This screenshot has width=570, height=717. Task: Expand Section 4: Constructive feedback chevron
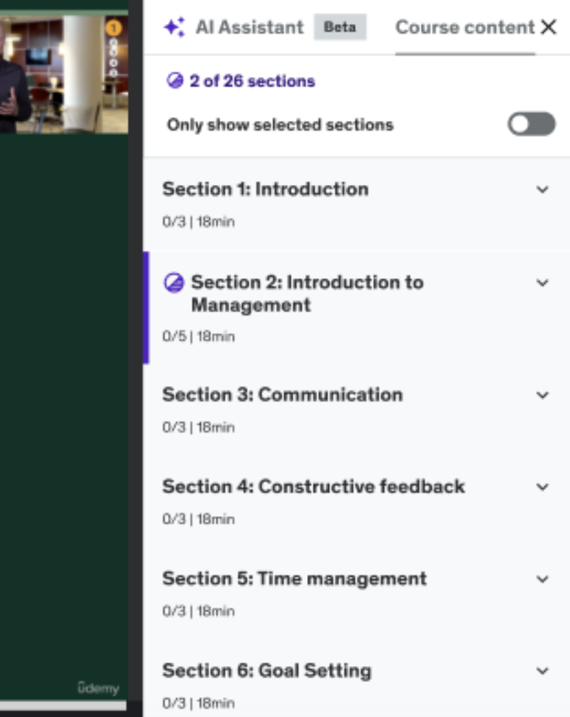tap(542, 487)
